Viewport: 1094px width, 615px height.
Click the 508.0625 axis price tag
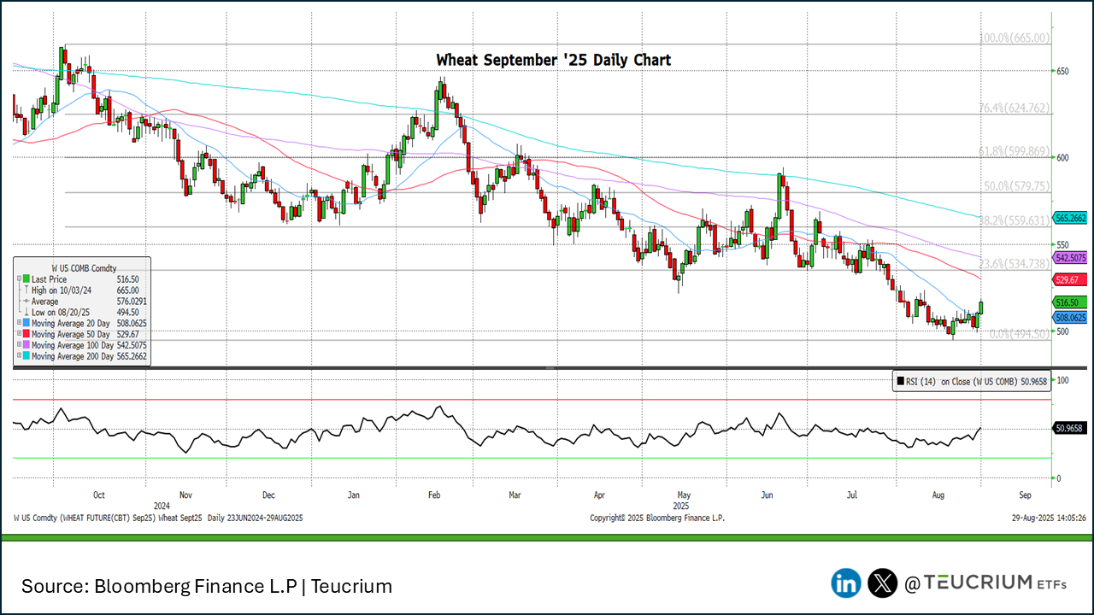tap(1070, 317)
